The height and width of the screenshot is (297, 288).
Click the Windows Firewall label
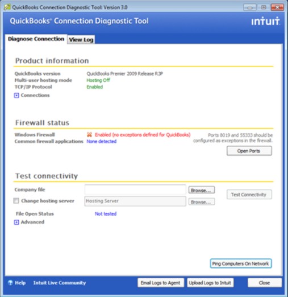click(35, 135)
